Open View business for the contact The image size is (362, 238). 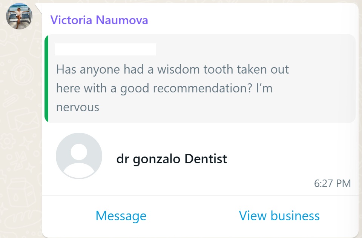point(279,216)
